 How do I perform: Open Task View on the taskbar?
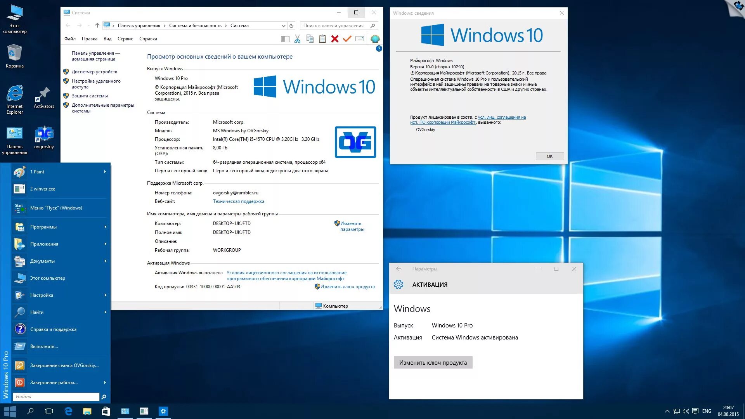49,411
